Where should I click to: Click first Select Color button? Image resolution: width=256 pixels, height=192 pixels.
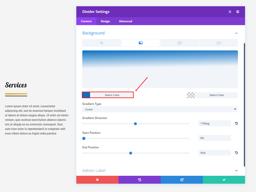point(112,95)
